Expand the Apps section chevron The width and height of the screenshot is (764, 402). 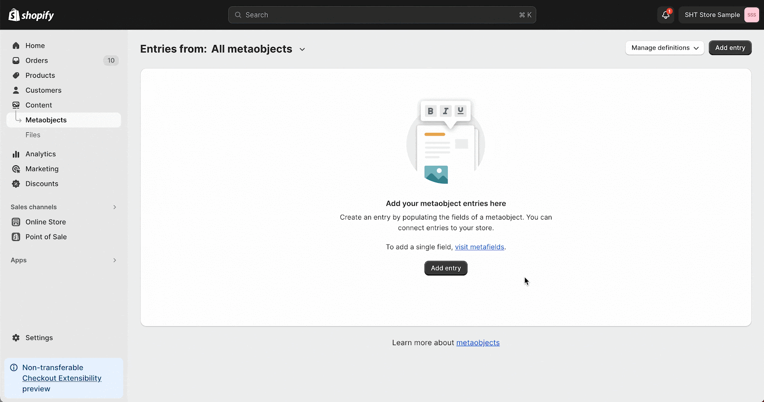115,260
